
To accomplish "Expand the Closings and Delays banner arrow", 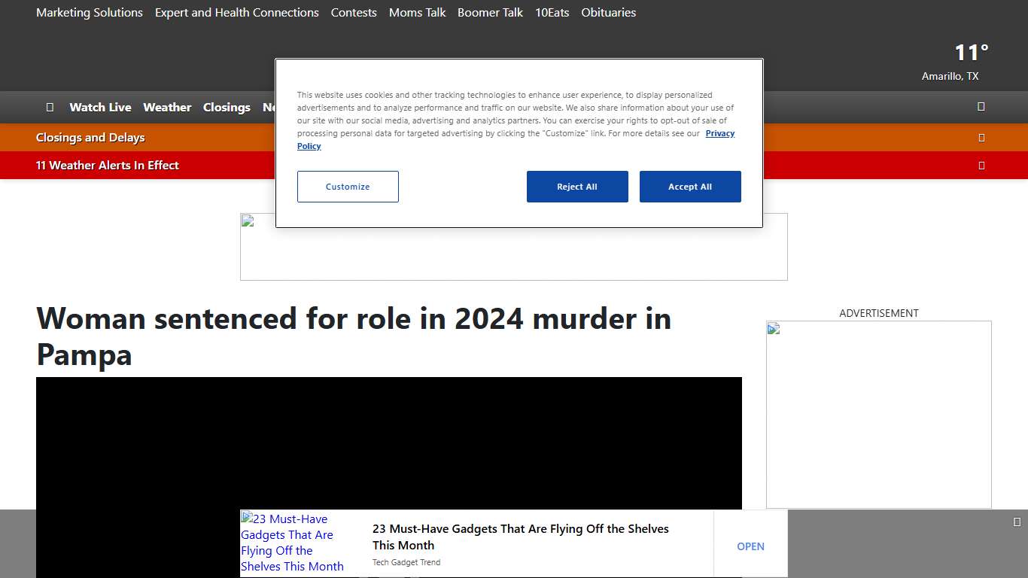I will point(981,138).
